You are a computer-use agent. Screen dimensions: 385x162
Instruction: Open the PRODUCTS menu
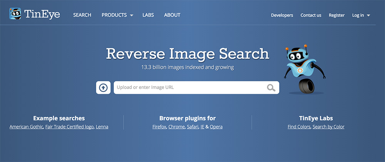(114, 15)
